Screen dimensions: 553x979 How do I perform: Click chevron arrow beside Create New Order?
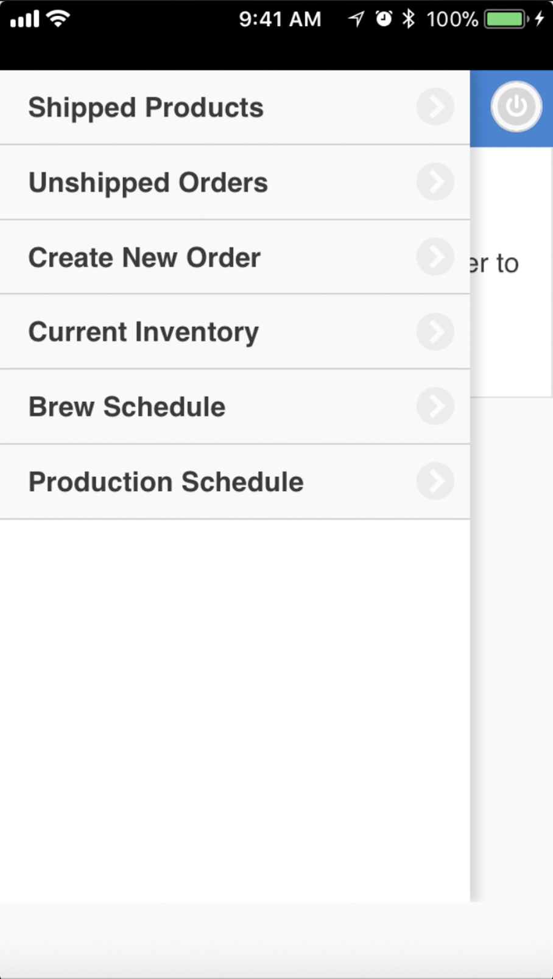point(435,256)
